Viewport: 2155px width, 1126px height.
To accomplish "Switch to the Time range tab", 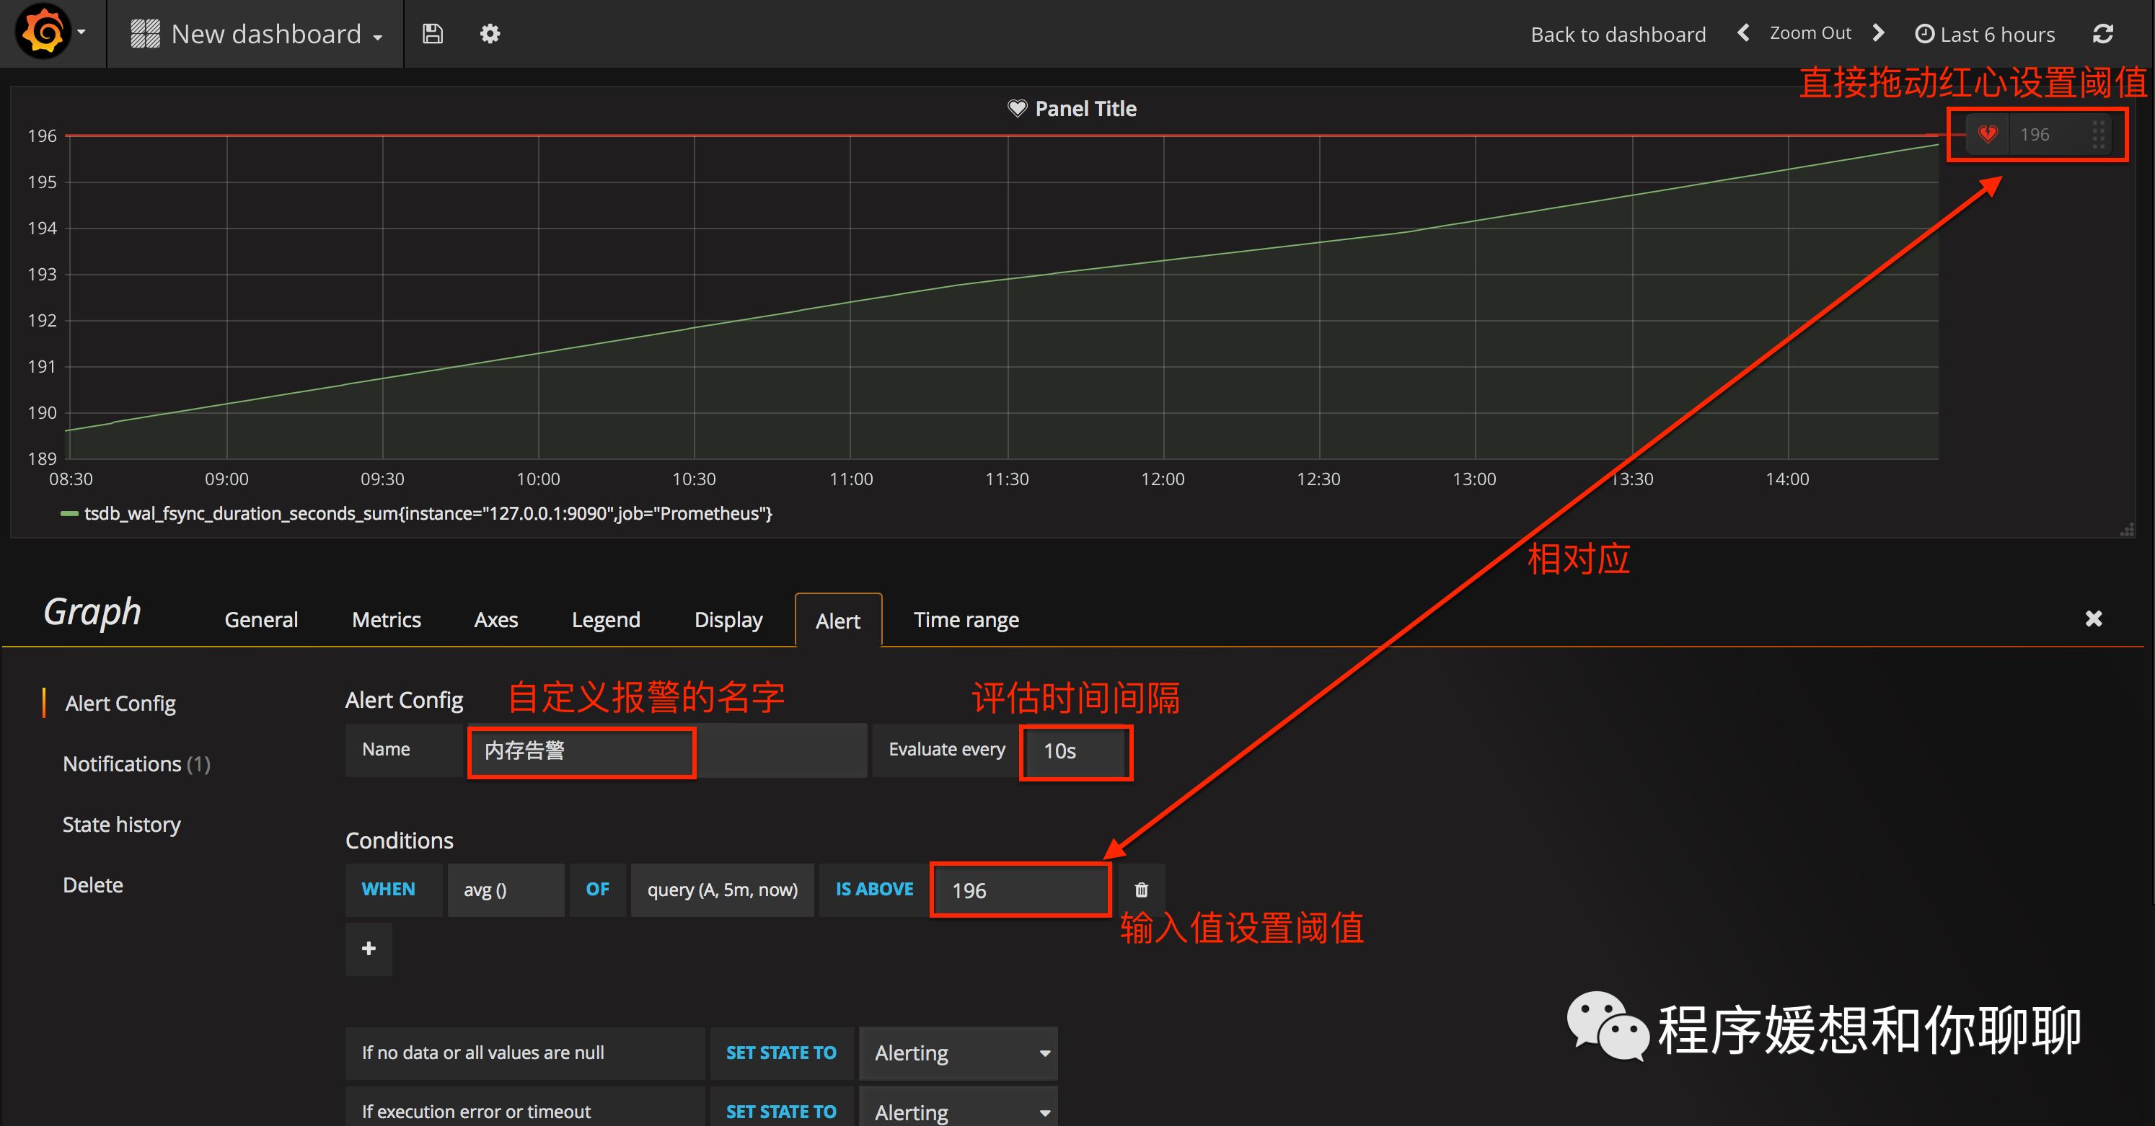I will click(966, 619).
